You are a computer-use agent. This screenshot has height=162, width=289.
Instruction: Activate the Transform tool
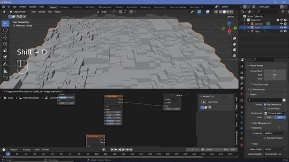tap(5, 57)
